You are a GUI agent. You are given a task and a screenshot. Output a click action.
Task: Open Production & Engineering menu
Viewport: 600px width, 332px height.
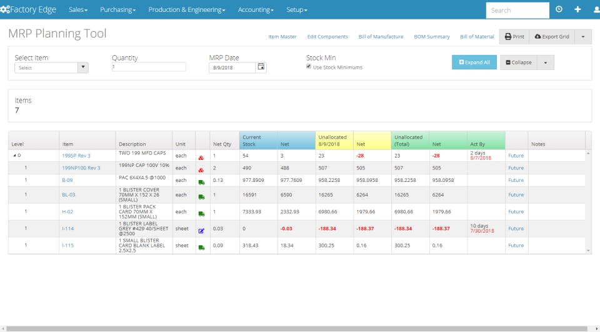coord(187,9)
